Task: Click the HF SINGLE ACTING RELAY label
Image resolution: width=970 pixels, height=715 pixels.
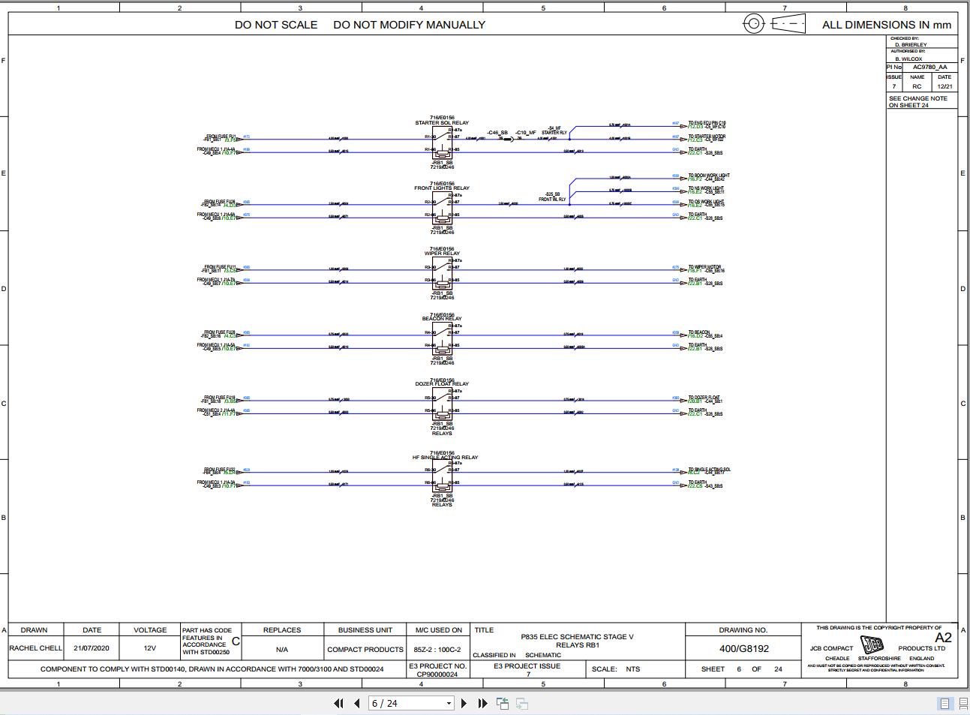Action: [x=445, y=458]
